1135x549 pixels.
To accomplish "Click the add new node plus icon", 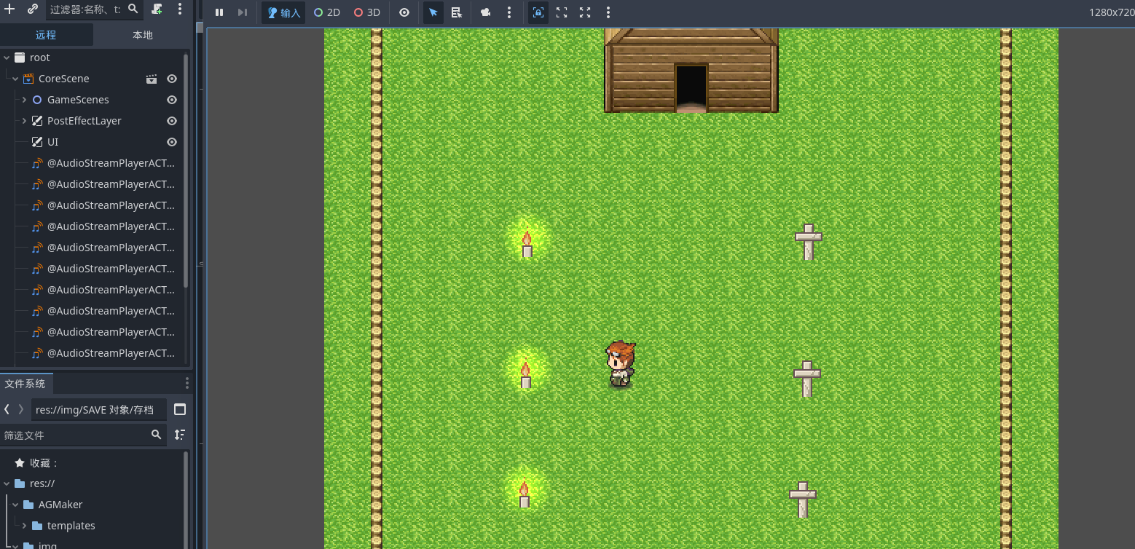I will tap(9, 9).
